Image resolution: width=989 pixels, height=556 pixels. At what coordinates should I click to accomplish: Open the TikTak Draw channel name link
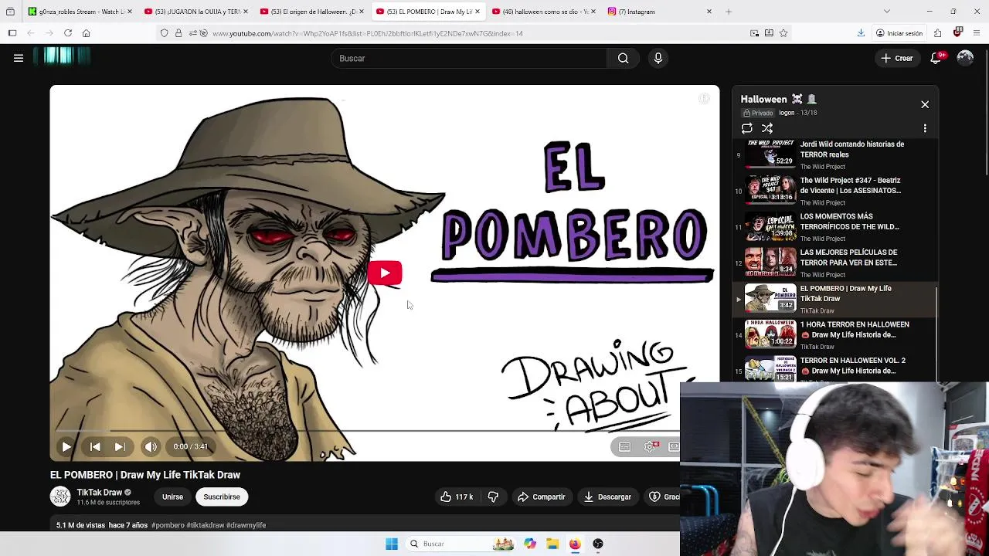click(99, 492)
